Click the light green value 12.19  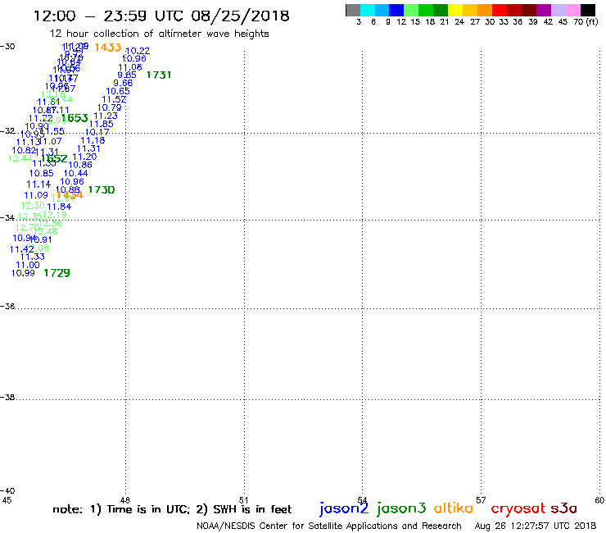[x=55, y=215]
